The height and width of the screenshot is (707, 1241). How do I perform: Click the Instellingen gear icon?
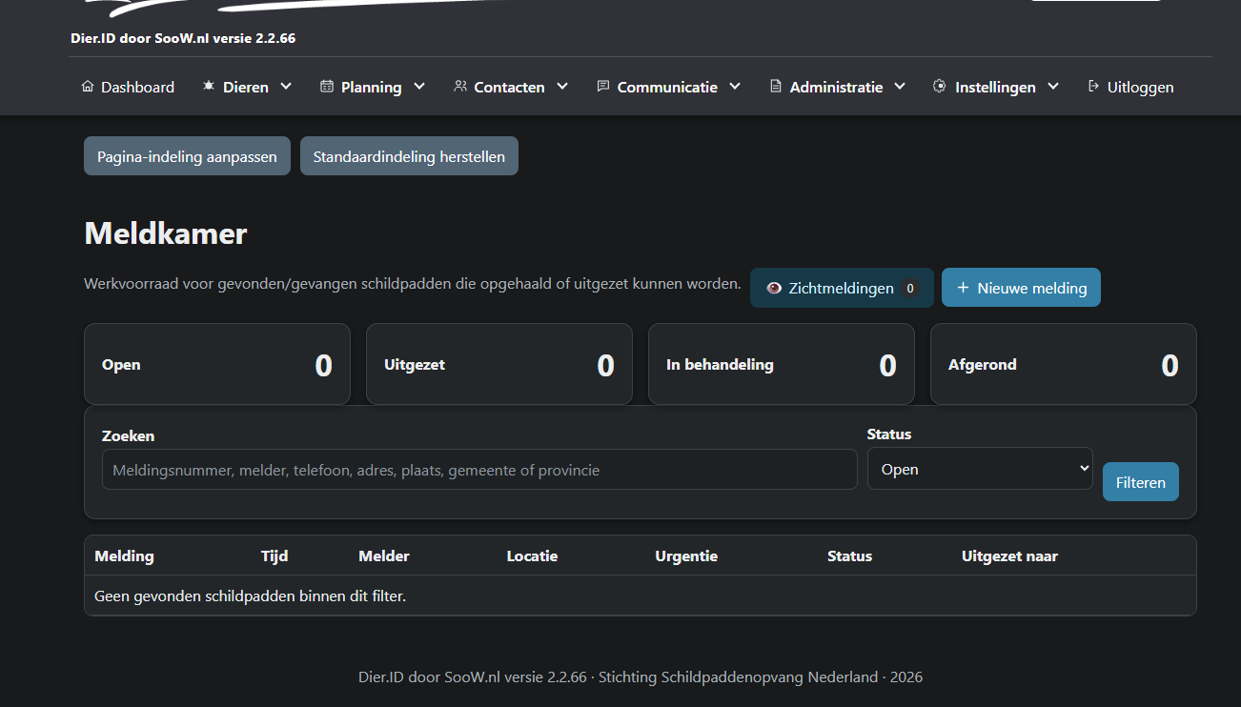click(x=939, y=87)
